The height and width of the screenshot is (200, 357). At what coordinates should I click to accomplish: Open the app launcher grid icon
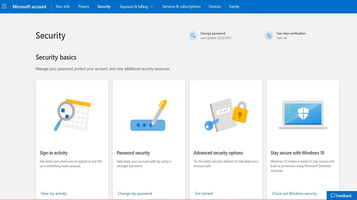coord(4,7)
